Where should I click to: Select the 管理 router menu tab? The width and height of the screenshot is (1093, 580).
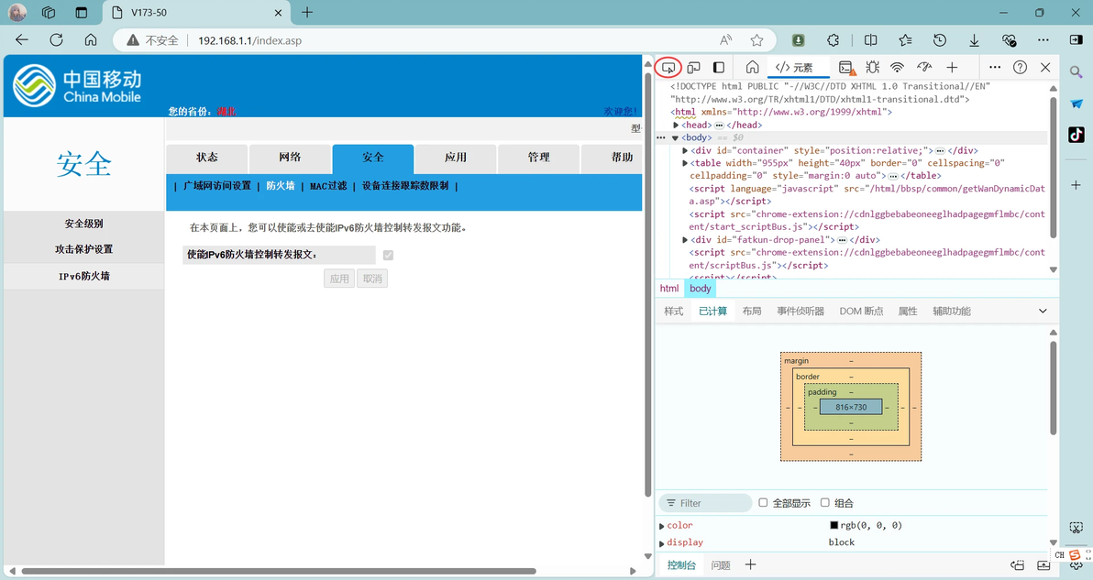click(x=539, y=158)
